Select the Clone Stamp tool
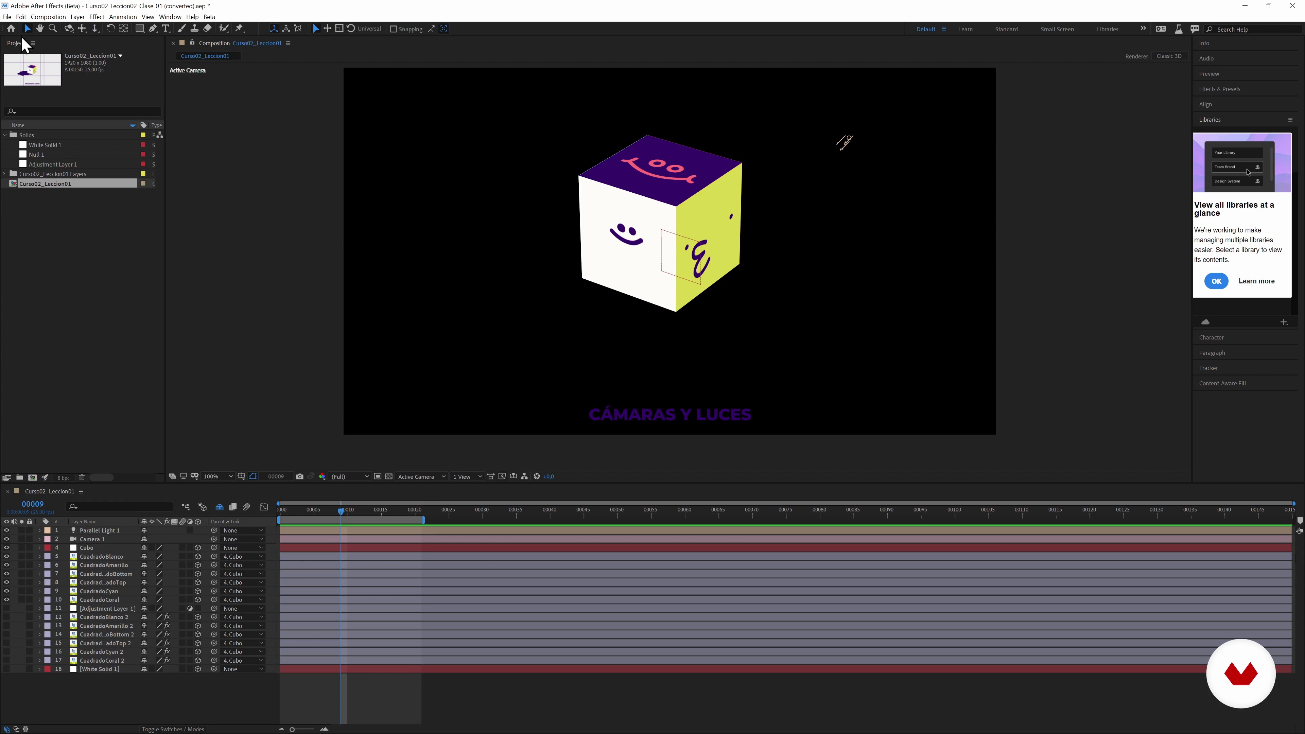This screenshot has height=734, width=1305. [x=194, y=29]
